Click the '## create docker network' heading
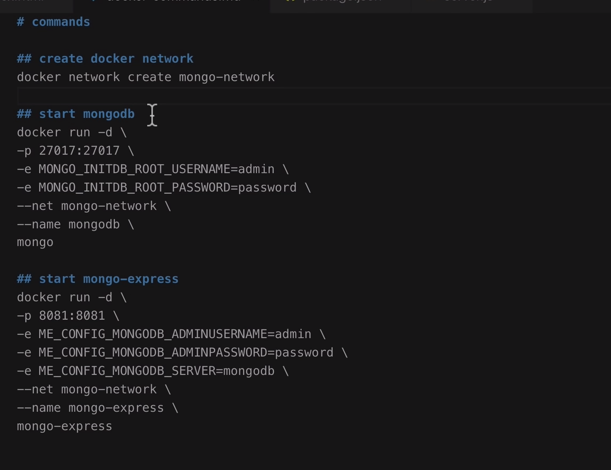Screen dimensions: 611x470 pyautogui.click(x=105, y=59)
